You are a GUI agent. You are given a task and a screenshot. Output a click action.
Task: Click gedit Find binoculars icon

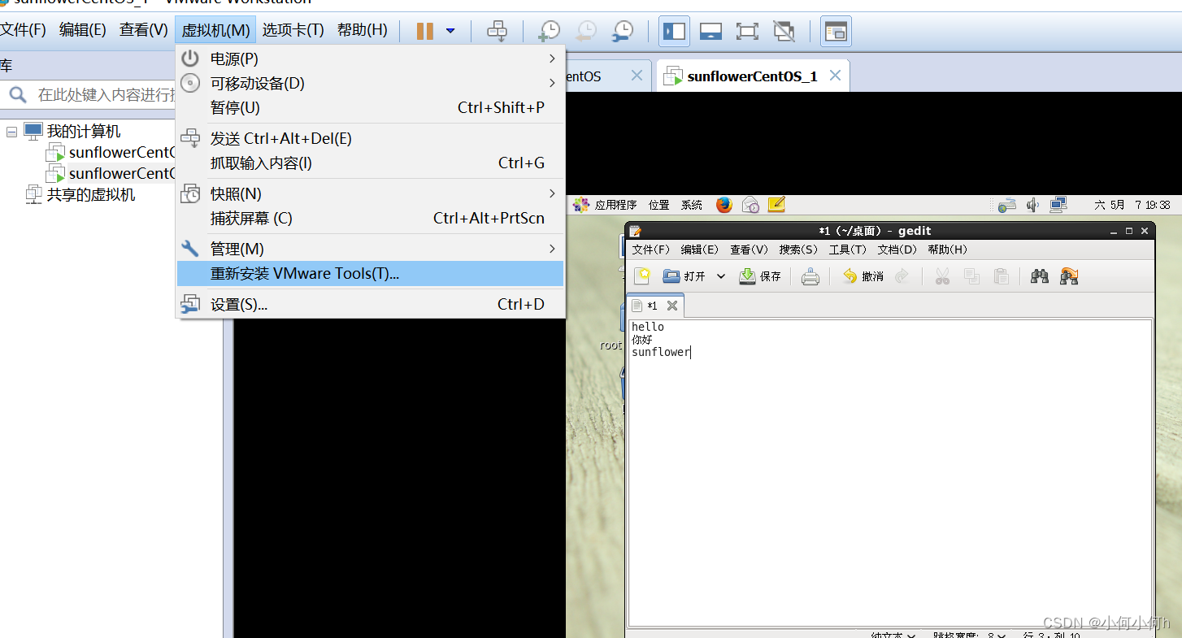coord(1039,276)
